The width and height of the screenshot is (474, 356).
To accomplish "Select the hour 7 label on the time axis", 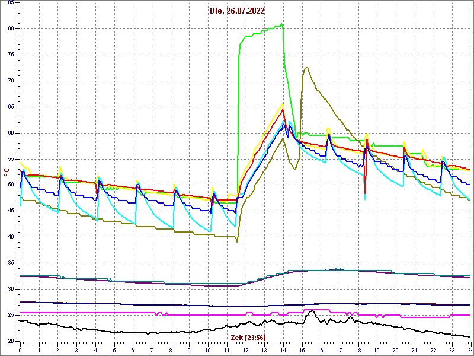I will tap(152, 351).
